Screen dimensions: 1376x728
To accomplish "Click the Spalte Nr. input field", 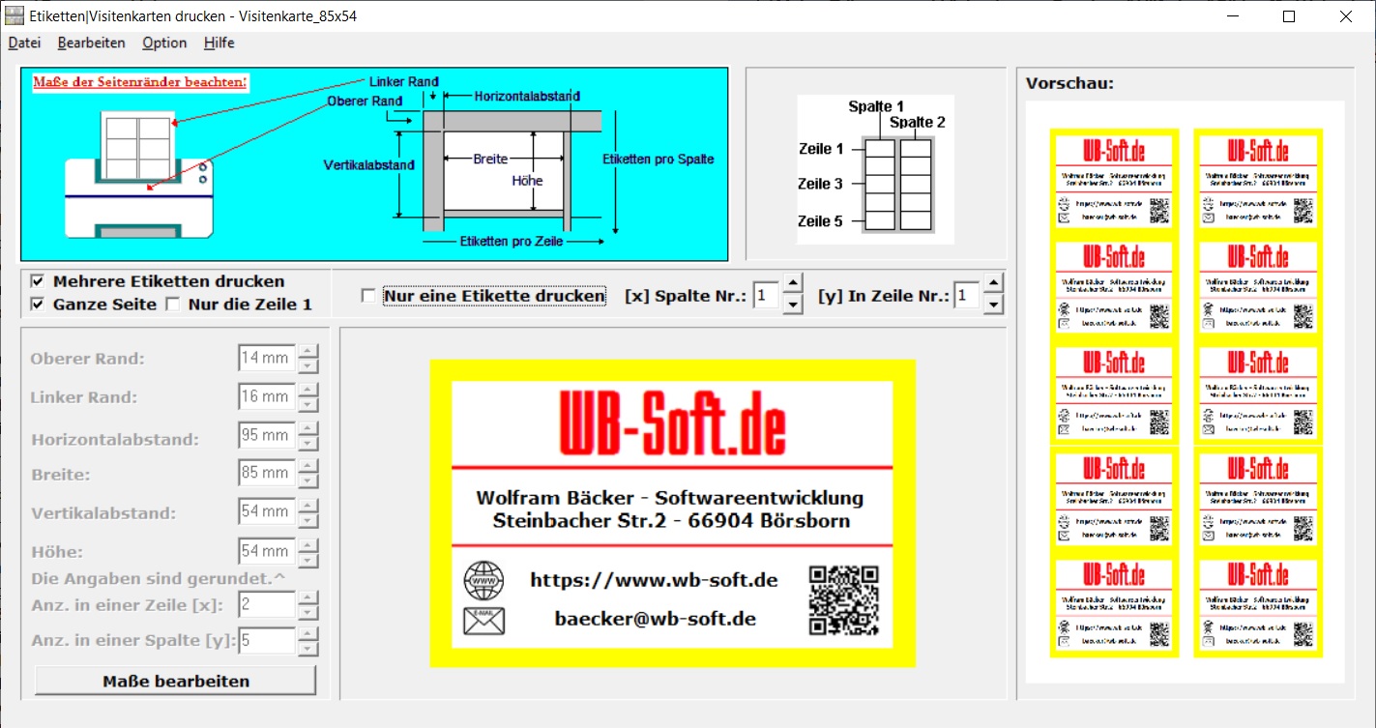I will coord(766,296).
